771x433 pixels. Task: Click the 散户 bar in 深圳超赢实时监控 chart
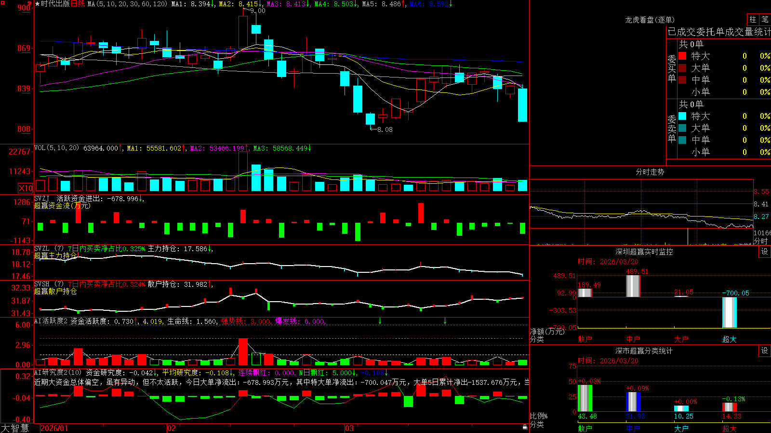585,293
